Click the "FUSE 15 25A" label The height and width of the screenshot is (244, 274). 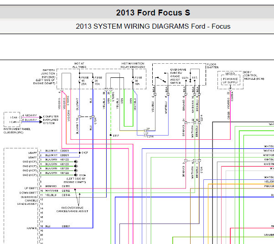click(85, 81)
